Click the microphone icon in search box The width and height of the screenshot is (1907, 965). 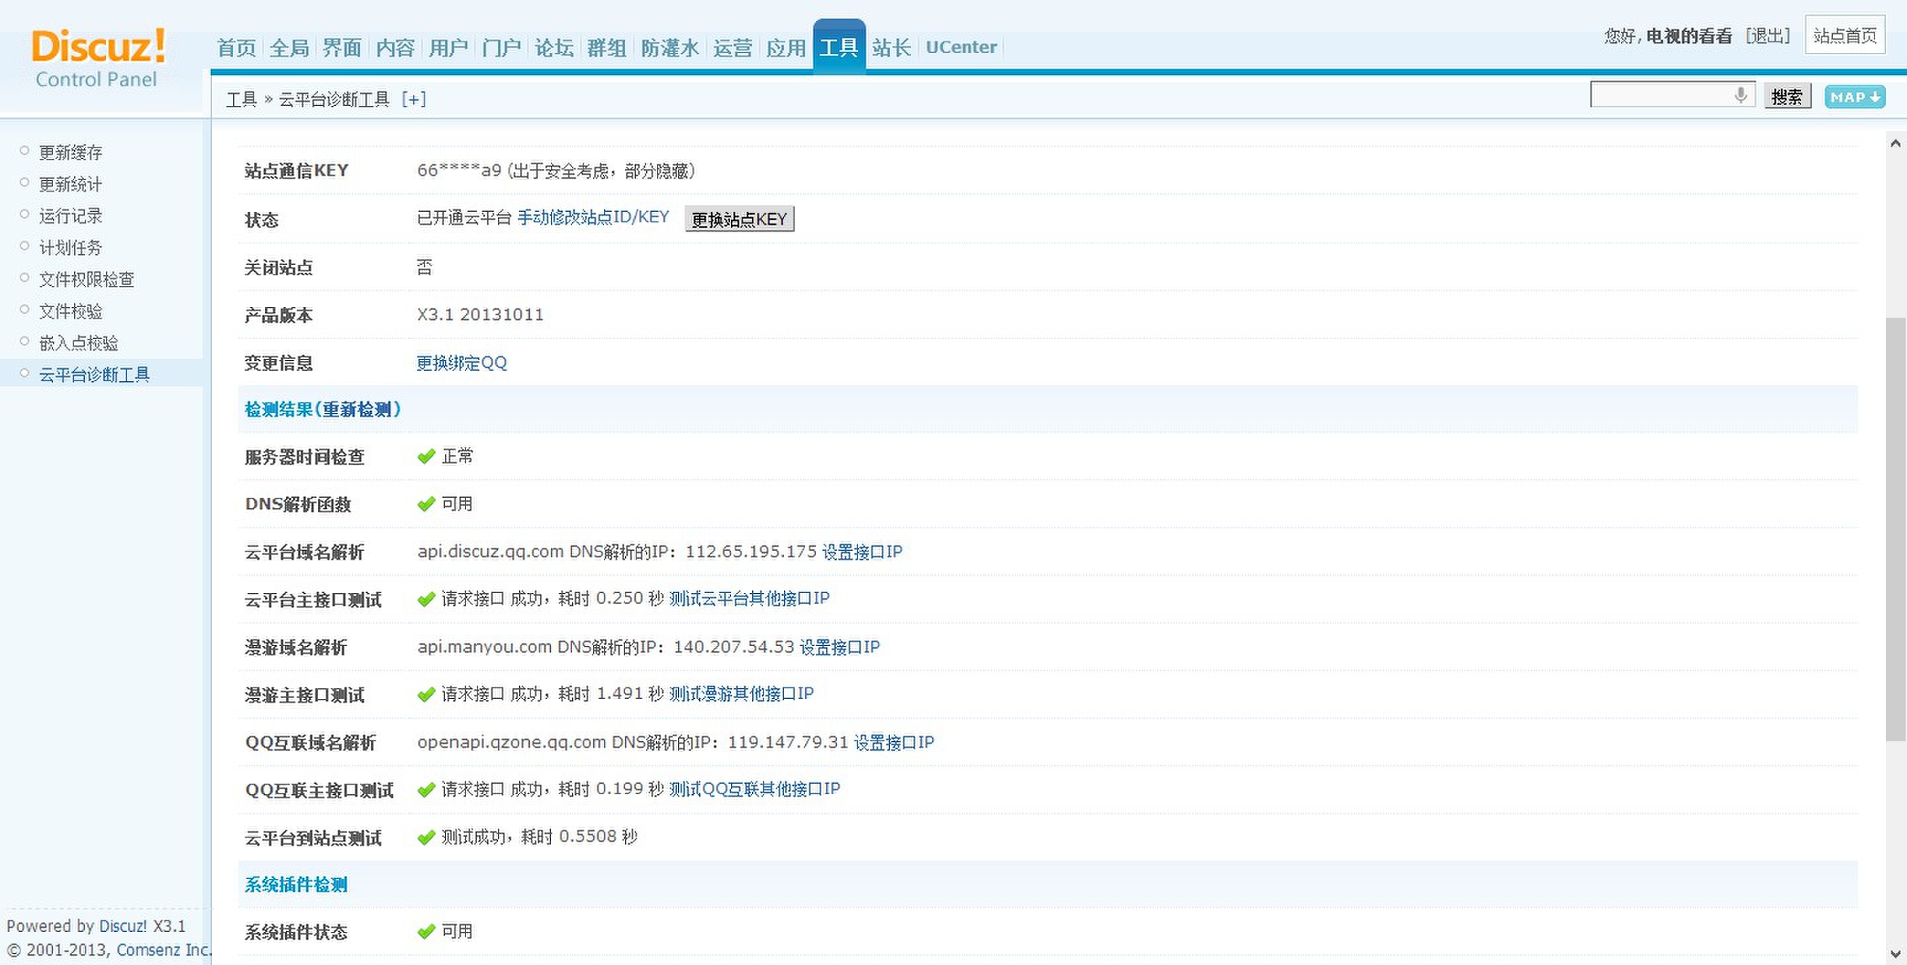[x=1740, y=95]
